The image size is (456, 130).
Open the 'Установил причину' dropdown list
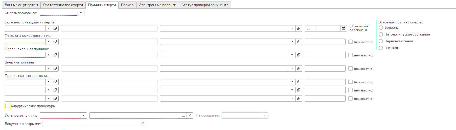[83, 115]
